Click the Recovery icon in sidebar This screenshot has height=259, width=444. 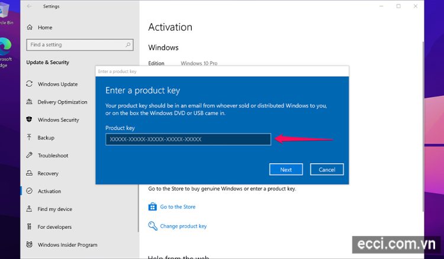(29, 173)
